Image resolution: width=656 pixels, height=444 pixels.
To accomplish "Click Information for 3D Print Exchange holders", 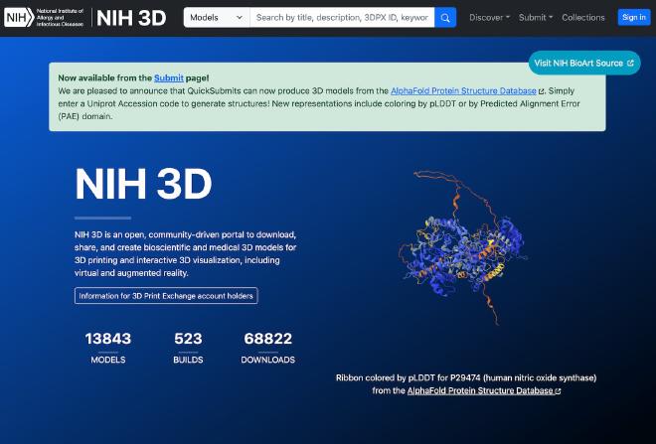I will [x=166, y=296].
